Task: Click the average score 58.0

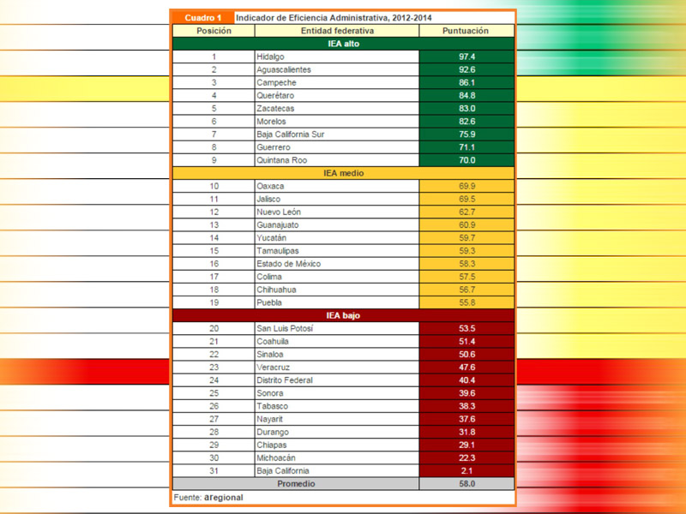Action: click(466, 484)
